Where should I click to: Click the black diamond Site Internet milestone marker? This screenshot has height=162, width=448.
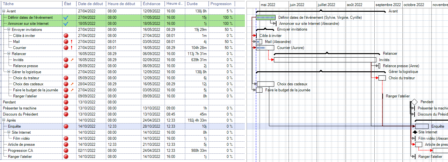(415, 132)
